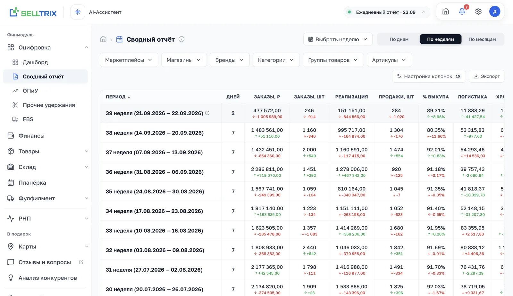Open Планёрка section

(45, 183)
